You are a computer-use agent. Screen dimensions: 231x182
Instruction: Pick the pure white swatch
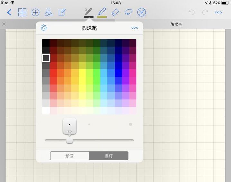46,111
